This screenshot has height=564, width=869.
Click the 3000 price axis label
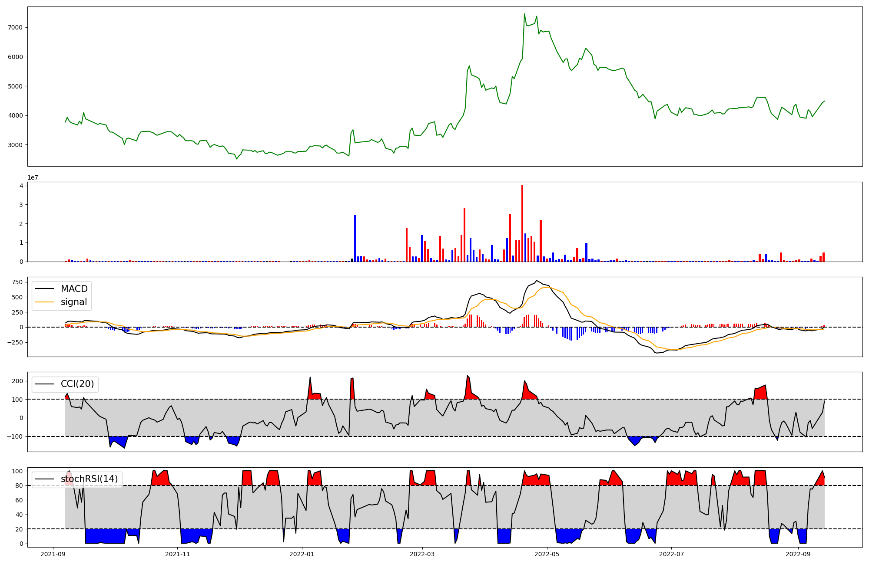pyautogui.click(x=15, y=145)
